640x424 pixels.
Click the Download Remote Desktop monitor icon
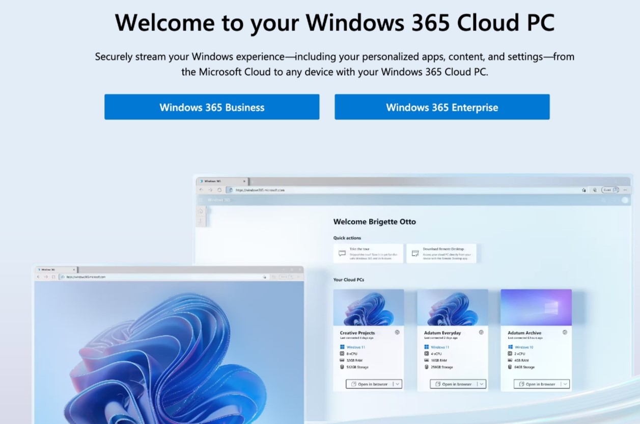pyautogui.click(x=415, y=253)
